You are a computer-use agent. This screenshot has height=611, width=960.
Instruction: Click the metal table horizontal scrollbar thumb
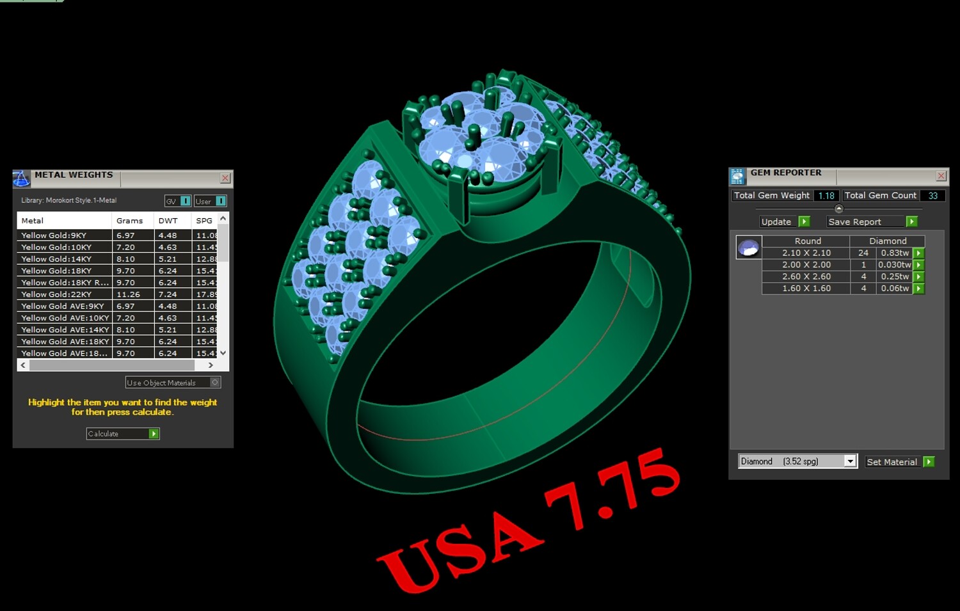click(x=112, y=365)
